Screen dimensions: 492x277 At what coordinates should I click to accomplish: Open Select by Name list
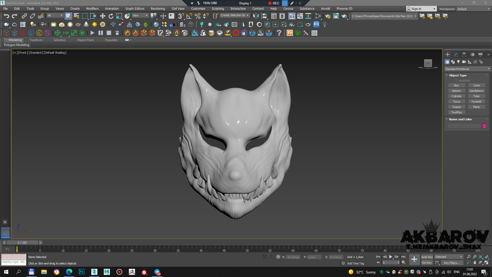pos(76,16)
